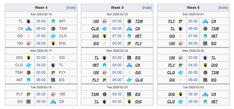Click CLG logo in Week 6 Tuesday 09:30 match
Screen dimensions: 234x109
[181, 102]
